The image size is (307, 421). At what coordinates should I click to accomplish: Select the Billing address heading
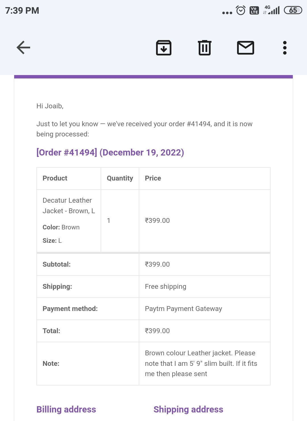click(66, 409)
